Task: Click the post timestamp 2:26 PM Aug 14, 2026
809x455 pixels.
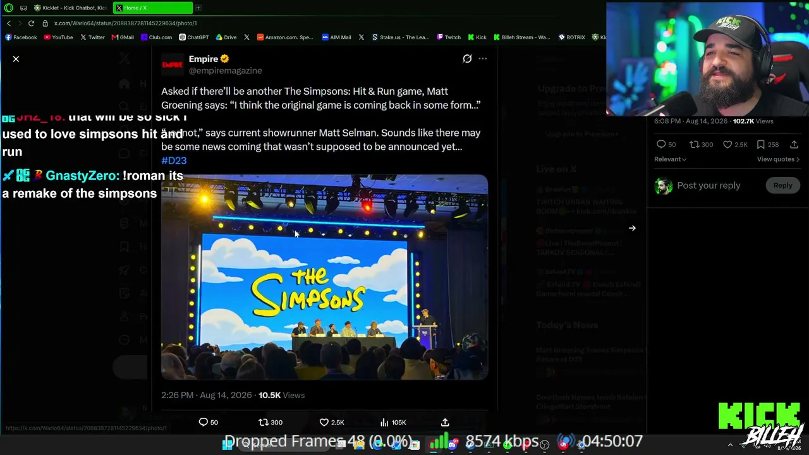Action: (x=206, y=395)
